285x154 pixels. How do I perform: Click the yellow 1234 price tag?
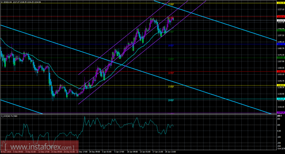(280, 3)
